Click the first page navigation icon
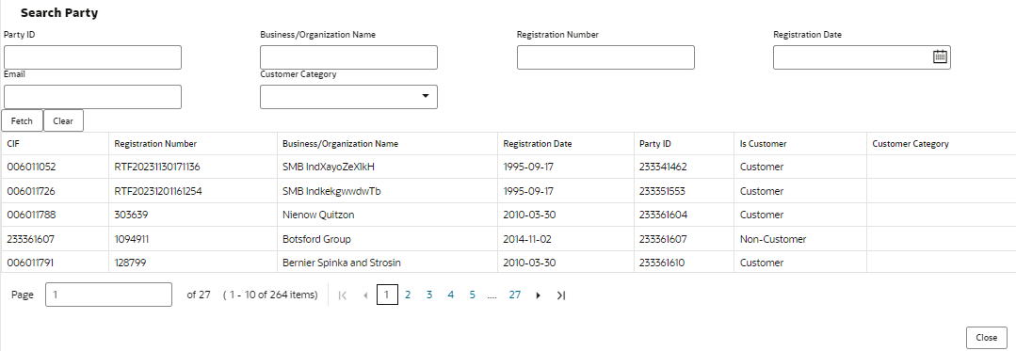The image size is (1016, 351). coord(343,295)
